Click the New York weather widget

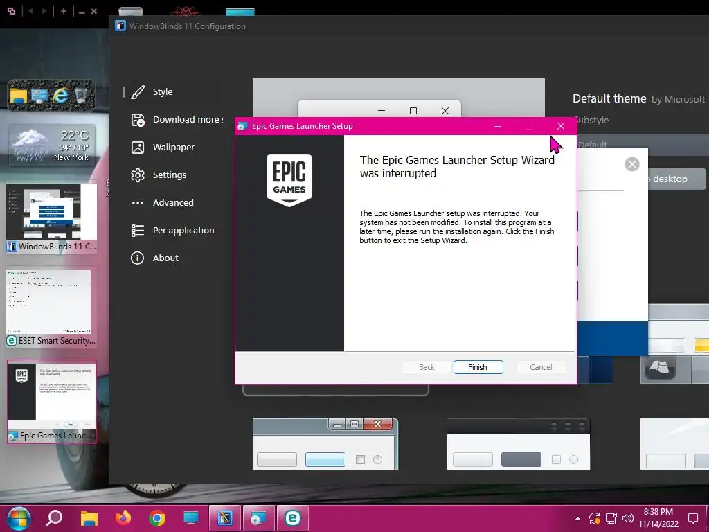52,145
